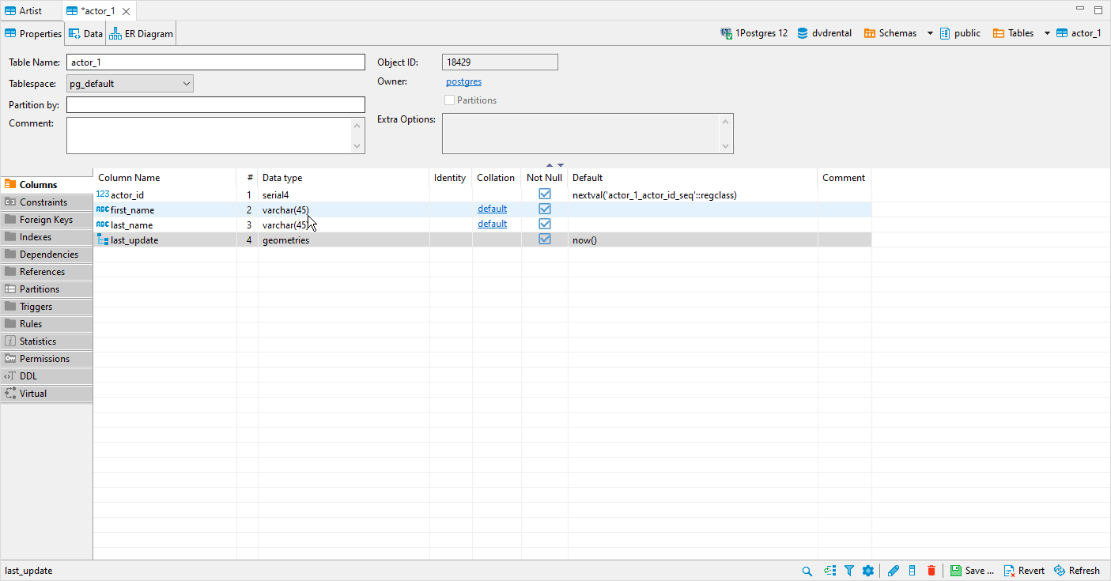Viewport: 1111px width, 581px height.
Task: Open the Foreign Keys section
Action: tap(47, 220)
